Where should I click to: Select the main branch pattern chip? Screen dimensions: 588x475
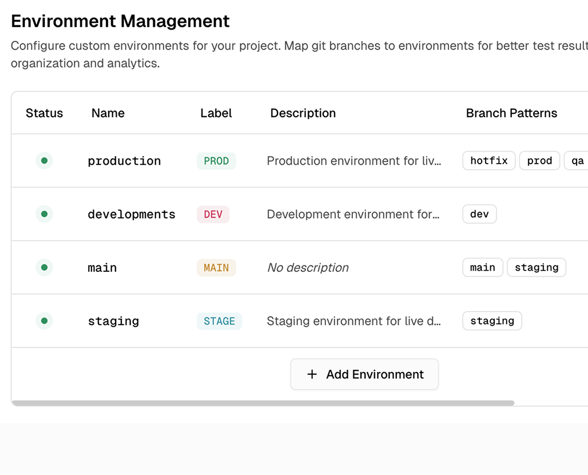click(483, 267)
